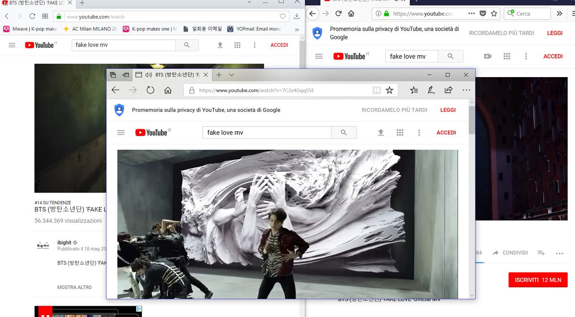575x317 pixels.
Task: Mute tab audio icon in Edge
Action: tap(149, 75)
